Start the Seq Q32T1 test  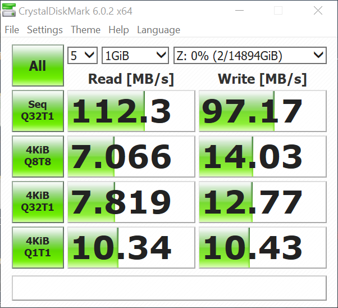38,111
